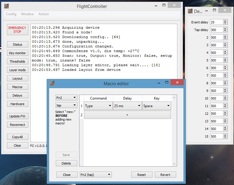
Task: Click the macro list vertical scrollbar
Action: (174, 130)
